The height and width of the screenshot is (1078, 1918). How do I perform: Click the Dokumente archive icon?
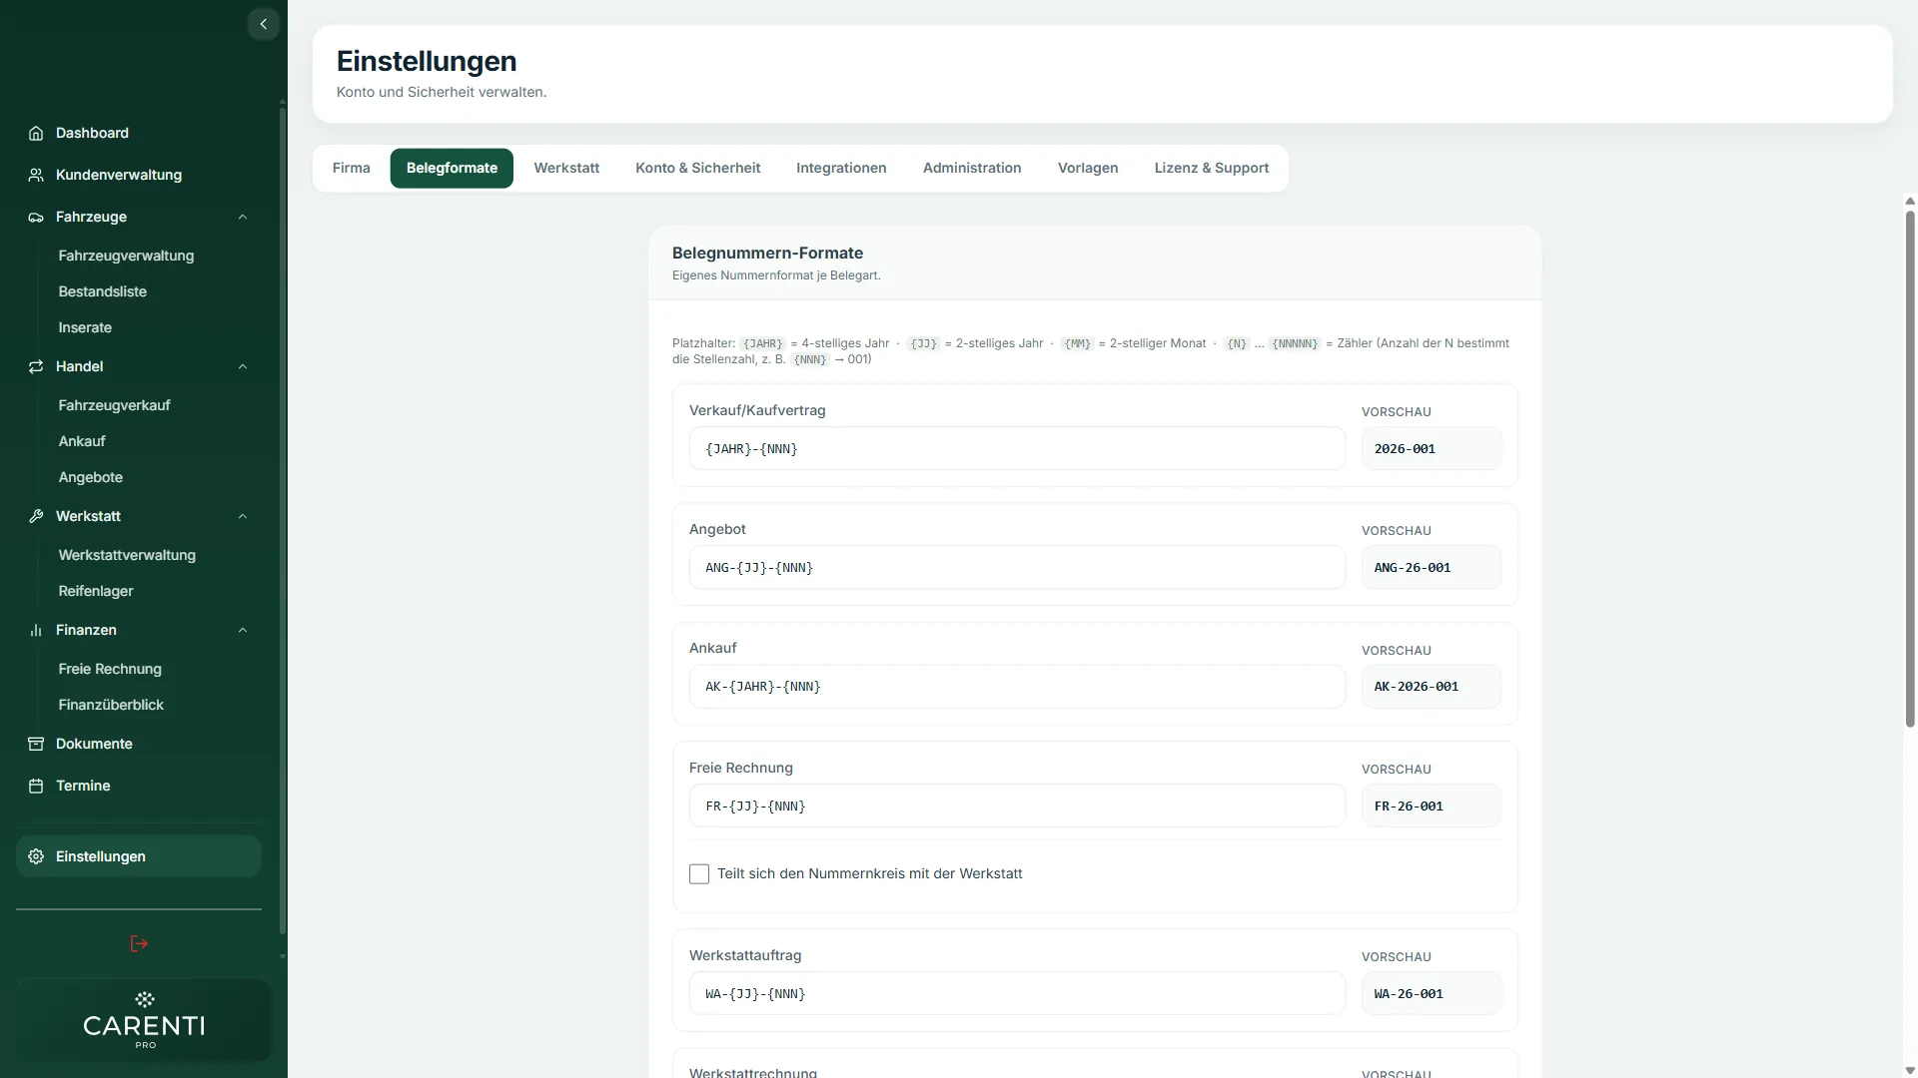[x=36, y=744]
